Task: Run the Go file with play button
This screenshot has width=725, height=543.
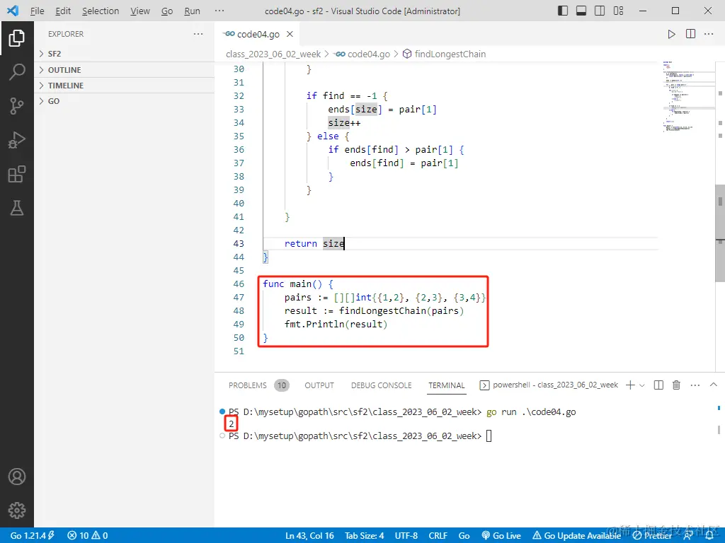Action: (x=671, y=34)
